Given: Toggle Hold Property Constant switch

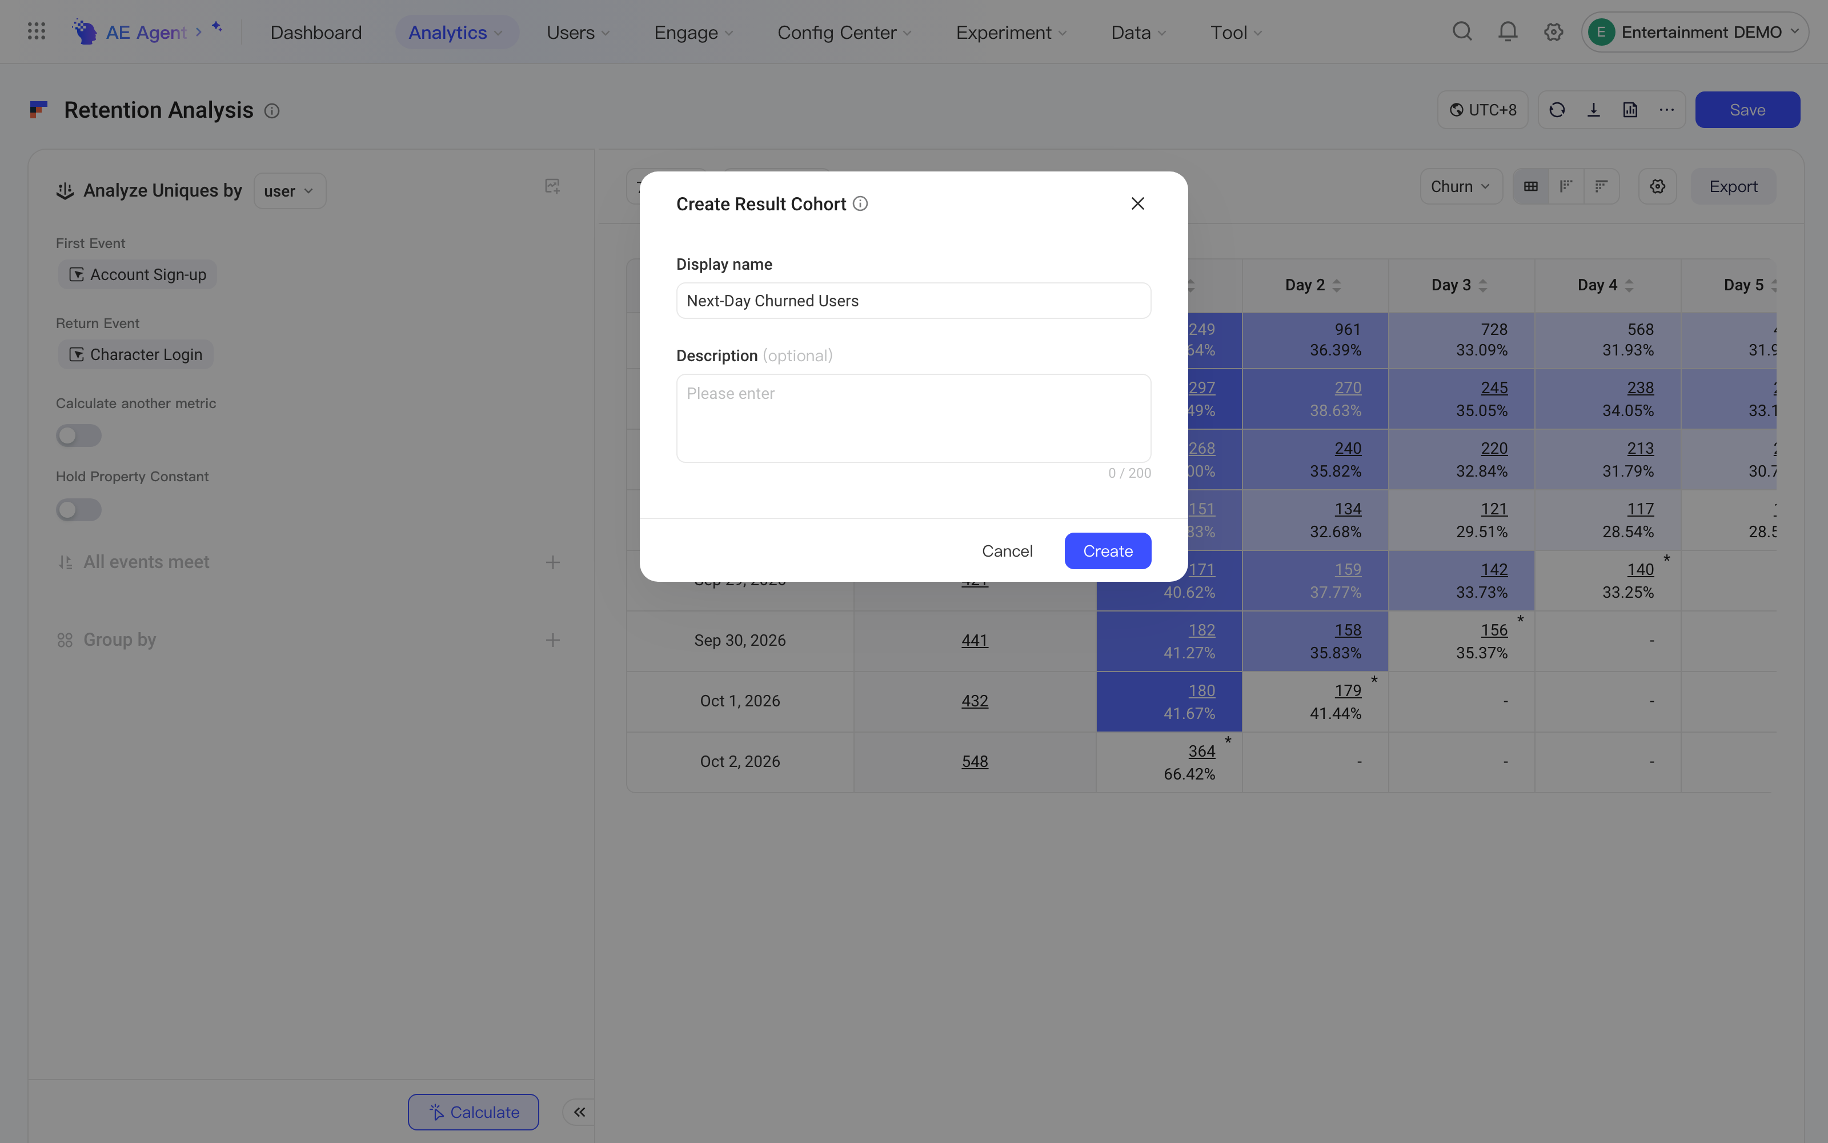Looking at the screenshot, I should click(79, 510).
